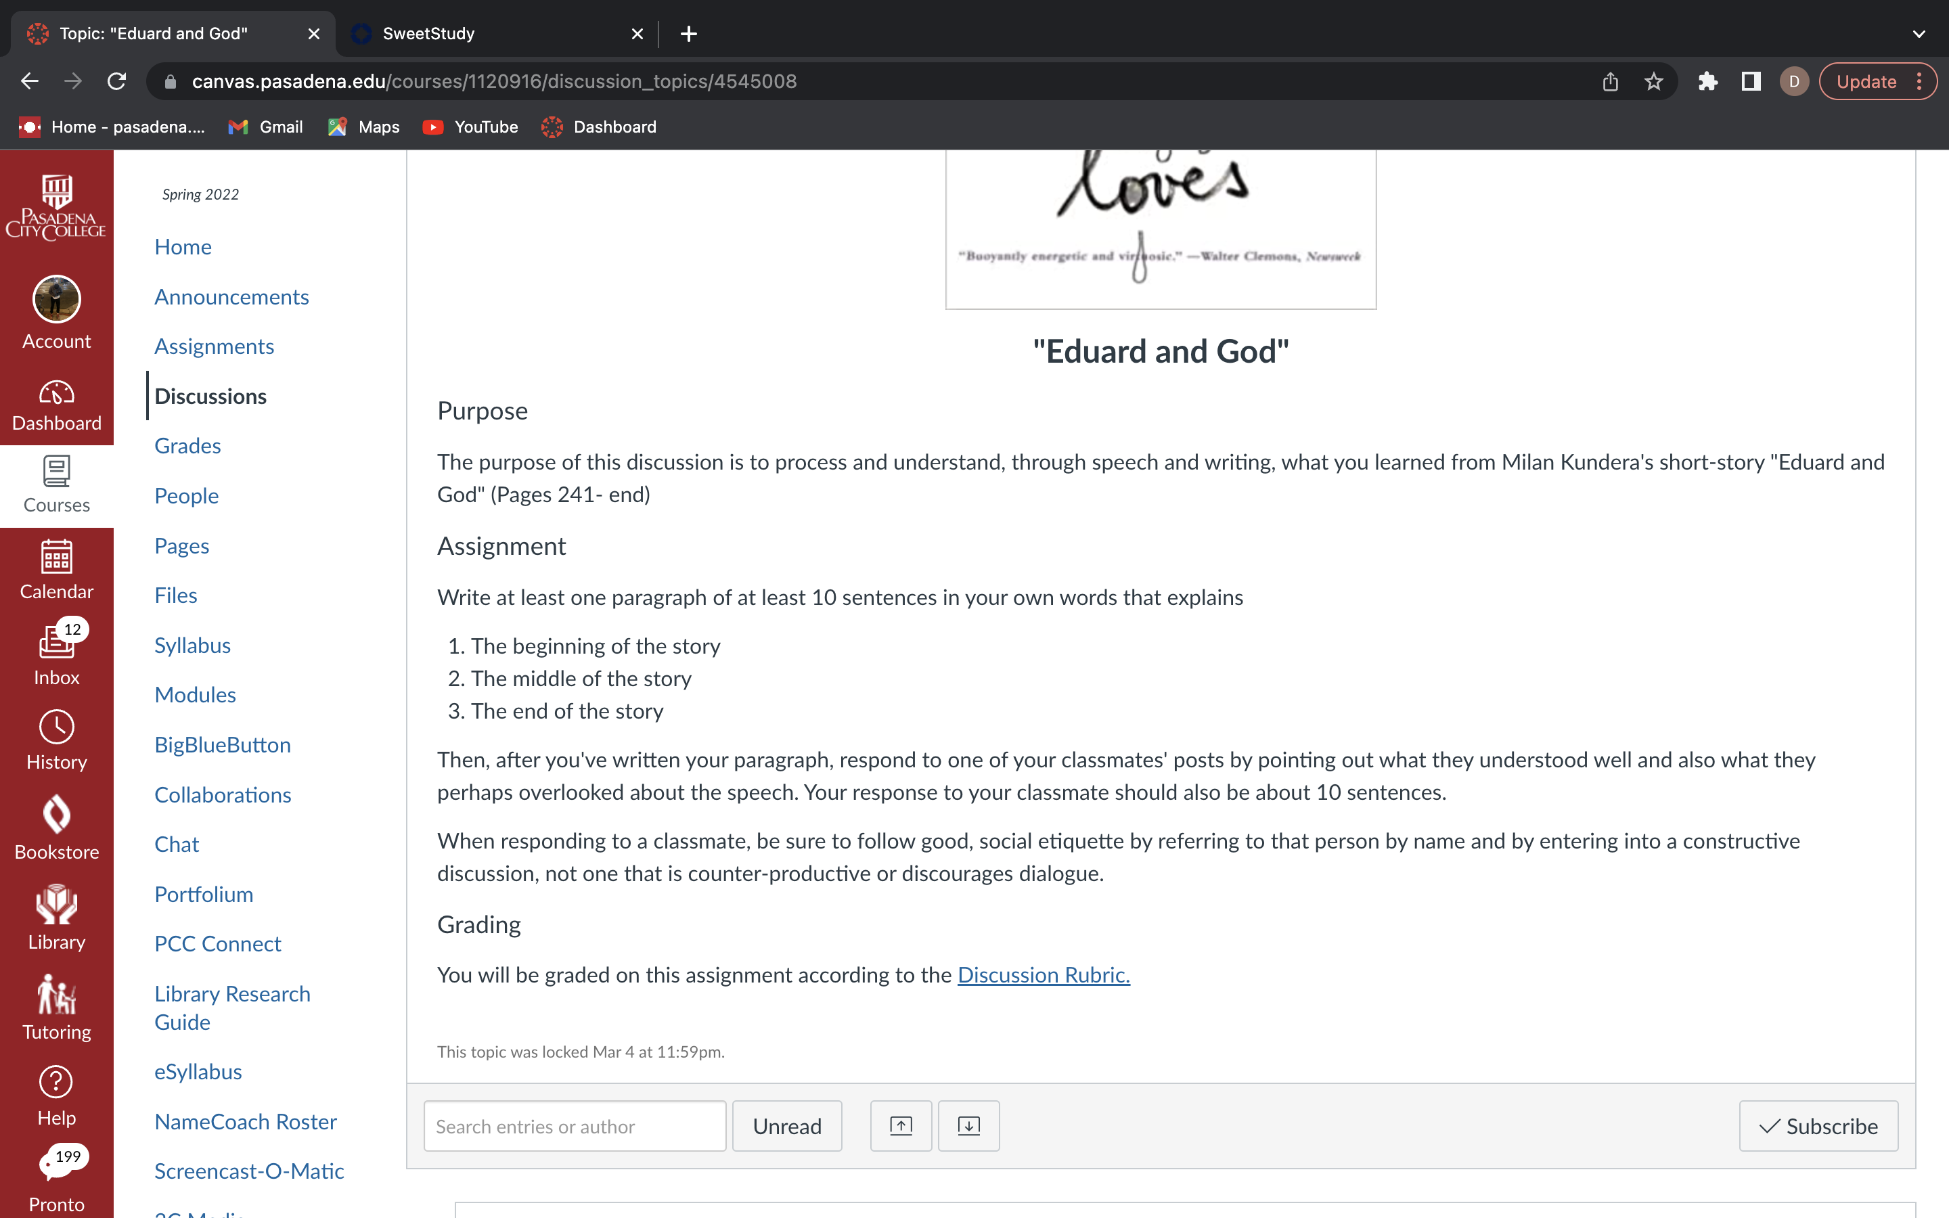The width and height of the screenshot is (1949, 1218).
Task: Open Pages in course navigation
Action: (181, 545)
